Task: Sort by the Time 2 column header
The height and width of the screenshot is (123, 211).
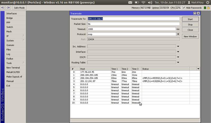Action: (x=126, y=69)
